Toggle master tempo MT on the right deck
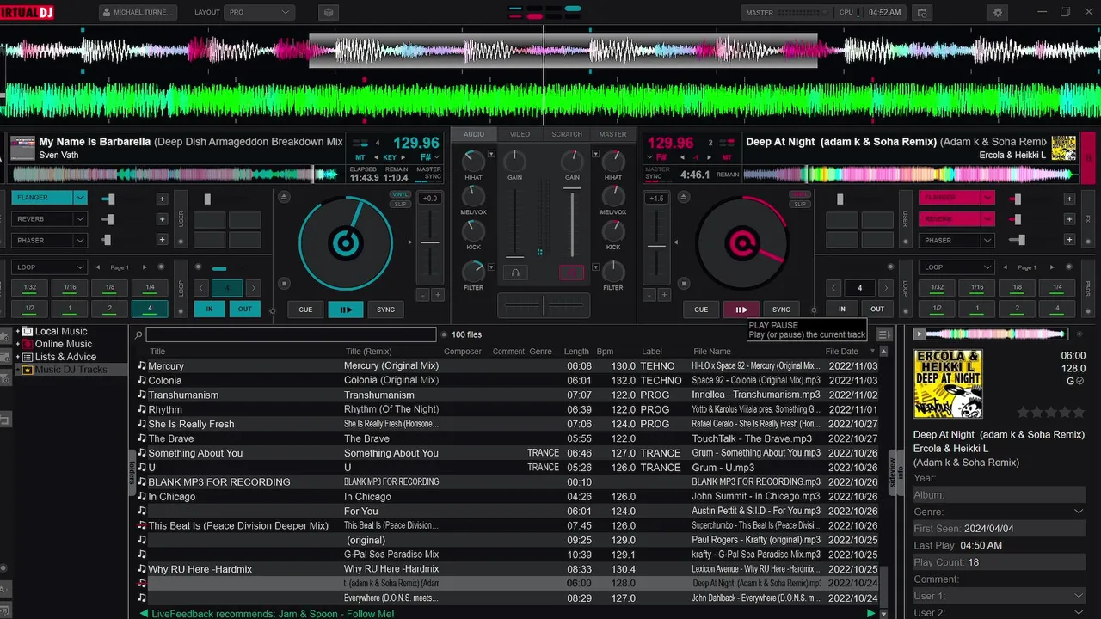The width and height of the screenshot is (1101, 619). tap(727, 157)
